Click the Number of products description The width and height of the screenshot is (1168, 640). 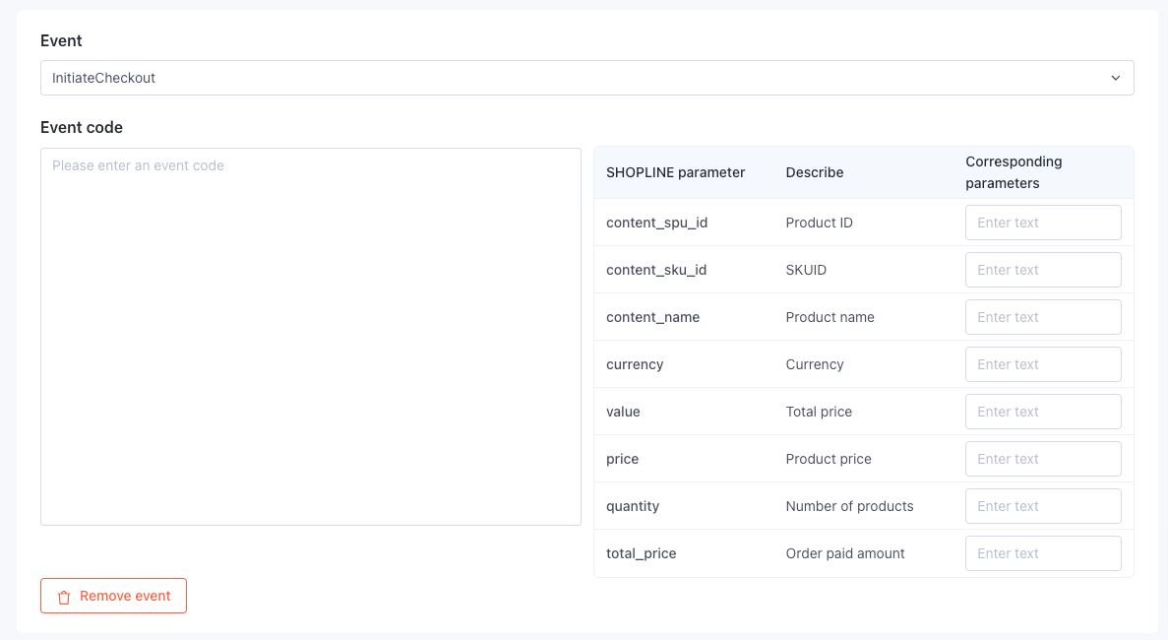point(849,506)
